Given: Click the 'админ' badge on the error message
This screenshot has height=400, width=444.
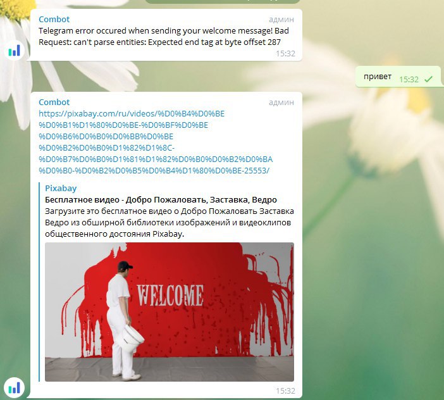Looking at the screenshot, I should 281,19.
